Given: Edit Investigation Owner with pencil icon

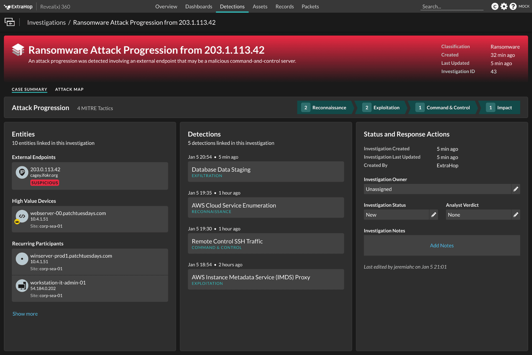Looking at the screenshot, I should click(516, 189).
